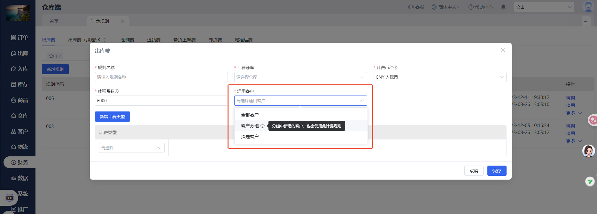597x214 pixels.
Task: Expand the 请选择 计费类型 dropdown
Action: point(132,148)
